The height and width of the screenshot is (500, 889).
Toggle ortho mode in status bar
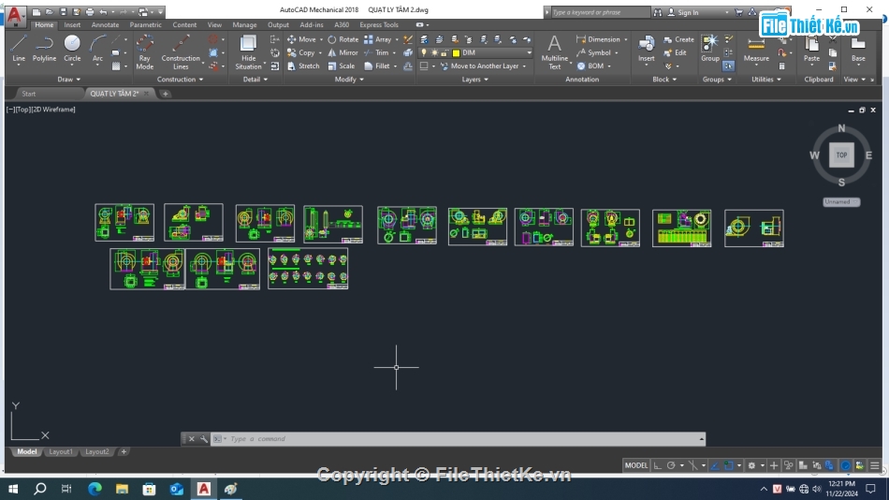tap(657, 465)
